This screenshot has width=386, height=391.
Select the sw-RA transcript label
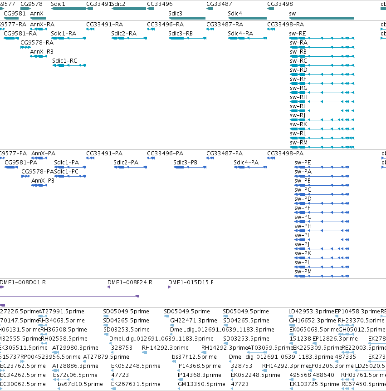(x=298, y=43)
